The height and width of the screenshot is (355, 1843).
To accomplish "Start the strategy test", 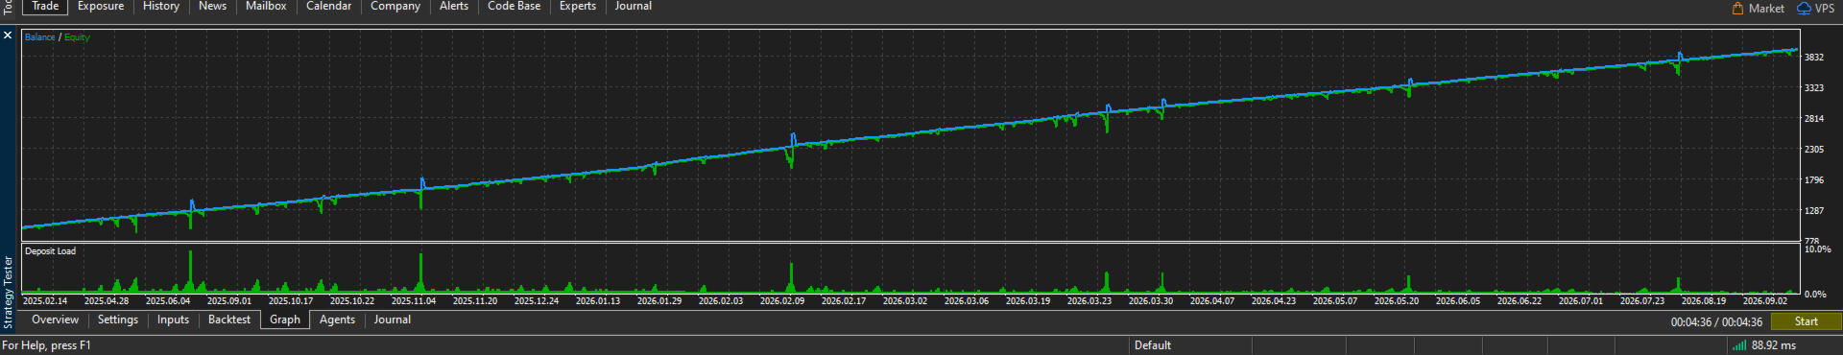I will (x=1806, y=321).
